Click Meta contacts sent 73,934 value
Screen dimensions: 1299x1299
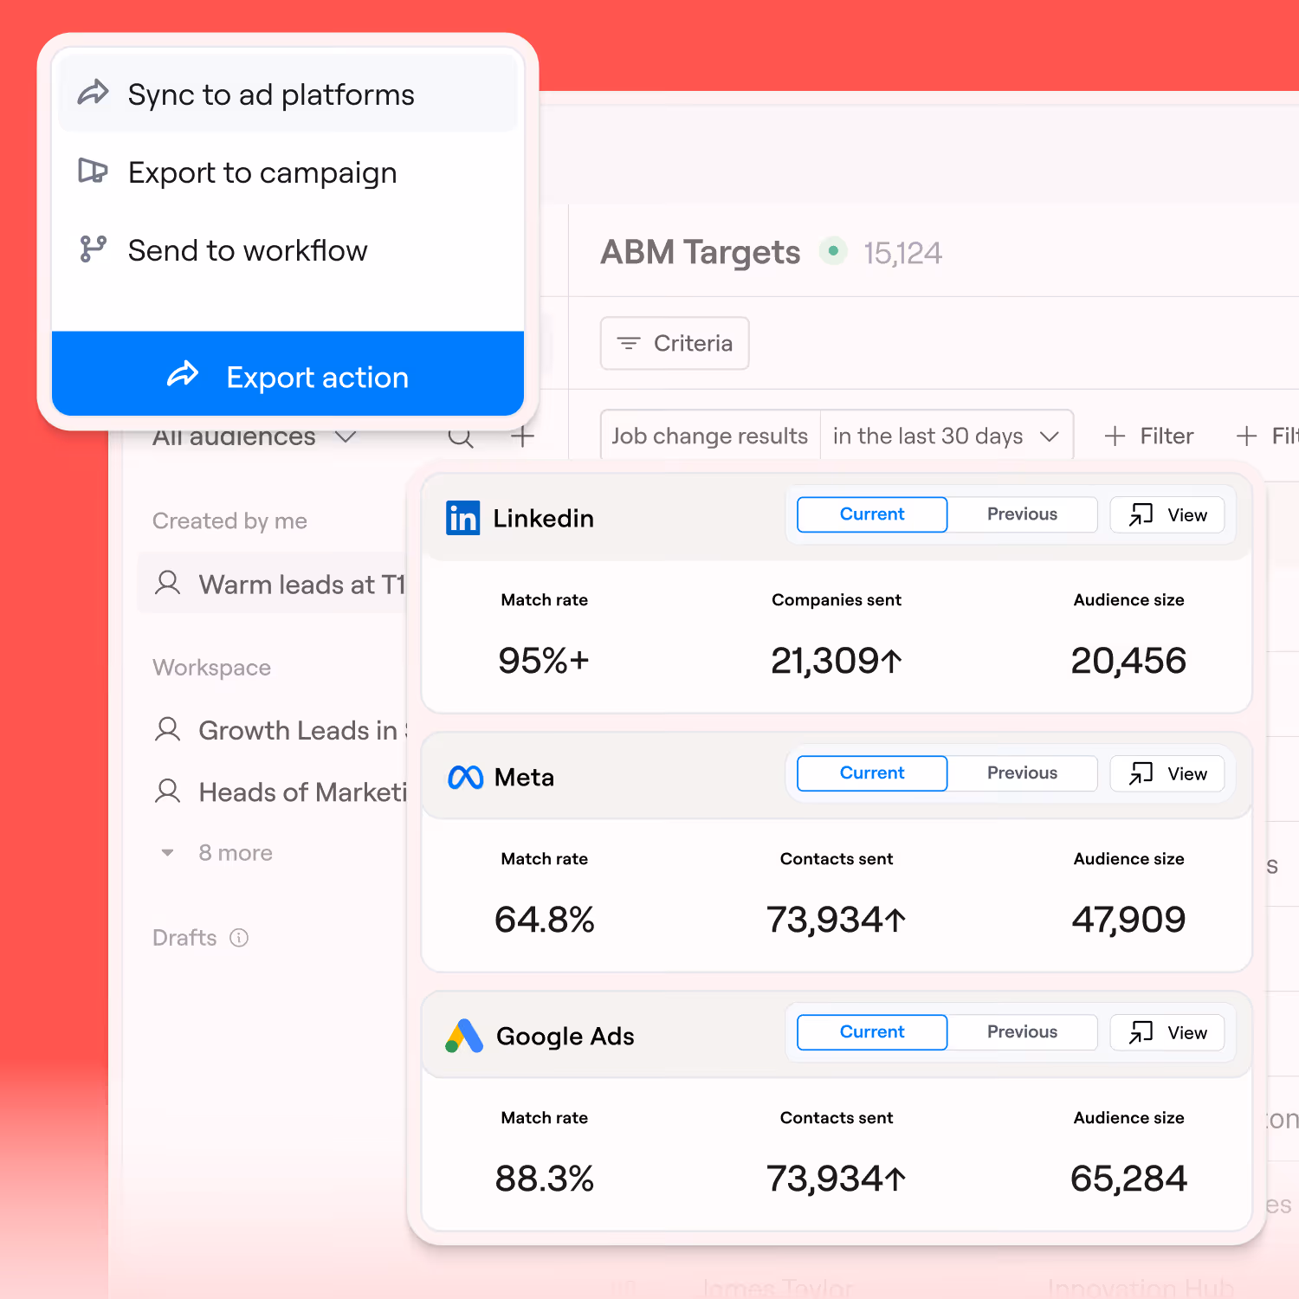pos(837,920)
